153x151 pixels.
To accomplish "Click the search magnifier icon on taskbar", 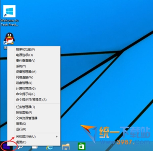I will coord(21,147).
